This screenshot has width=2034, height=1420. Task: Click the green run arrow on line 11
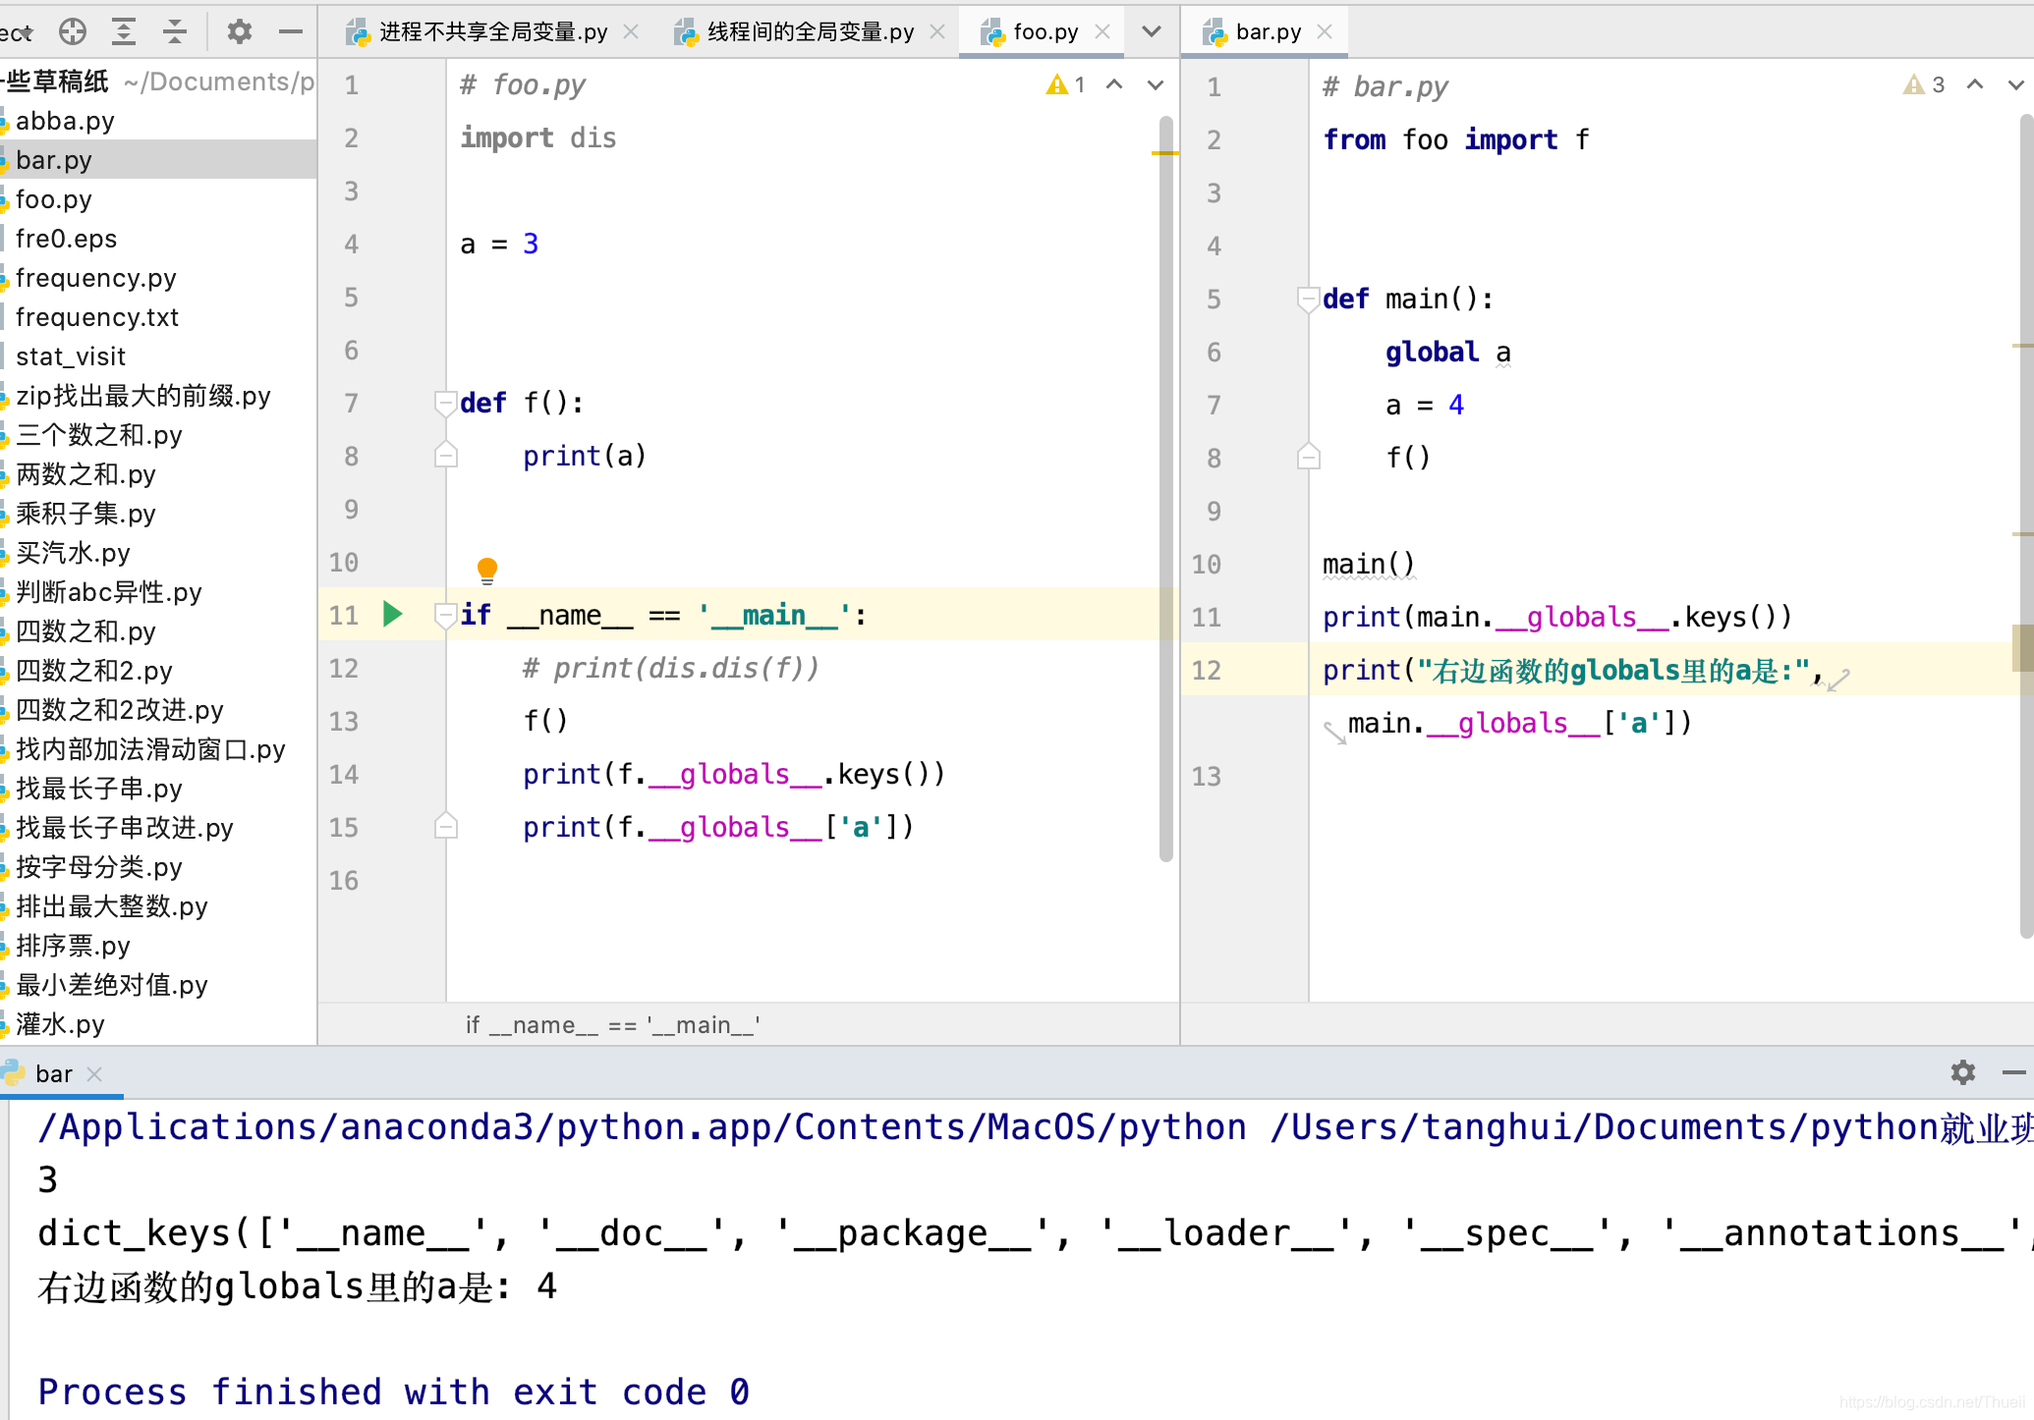[x=392, y=615]
